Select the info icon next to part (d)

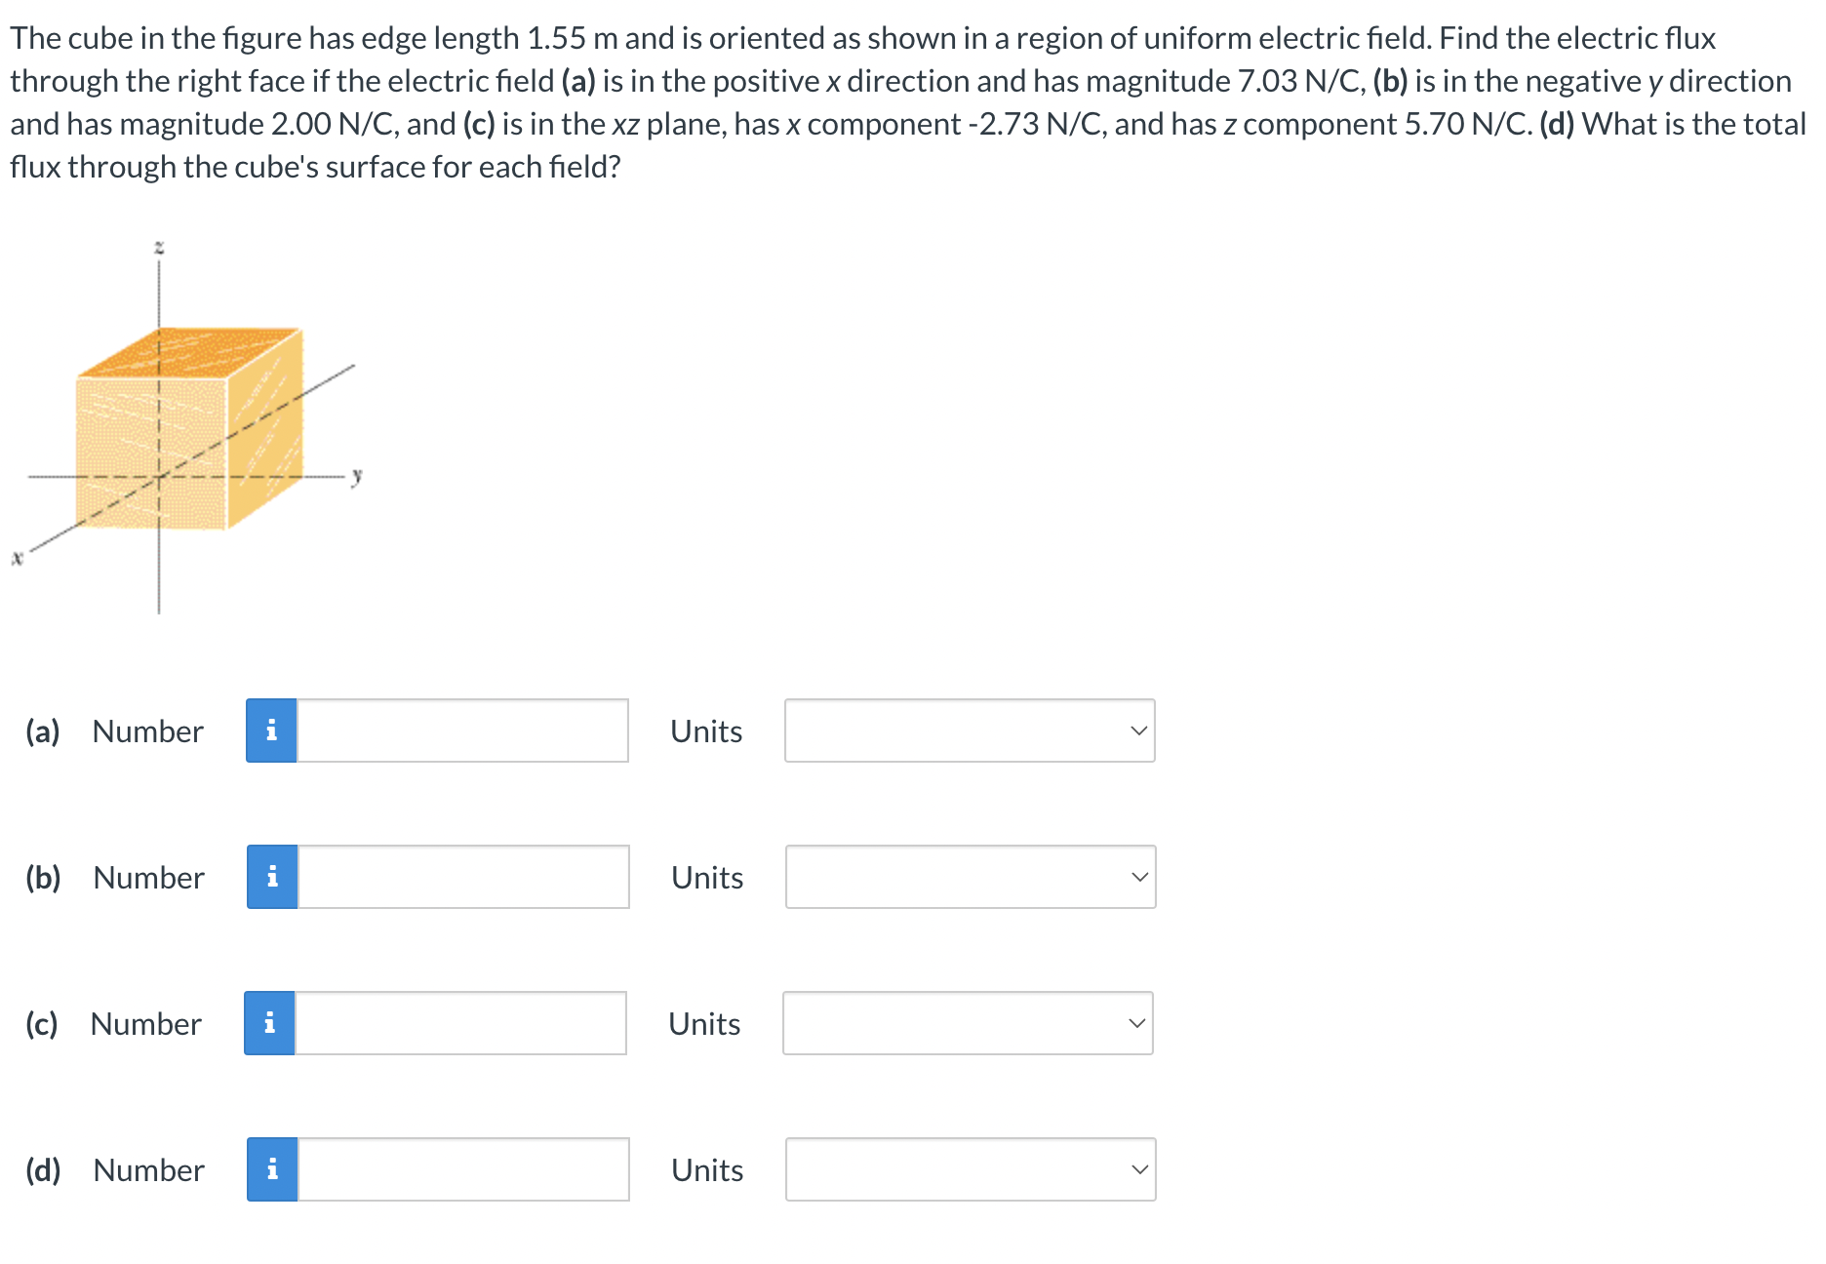272,1169
